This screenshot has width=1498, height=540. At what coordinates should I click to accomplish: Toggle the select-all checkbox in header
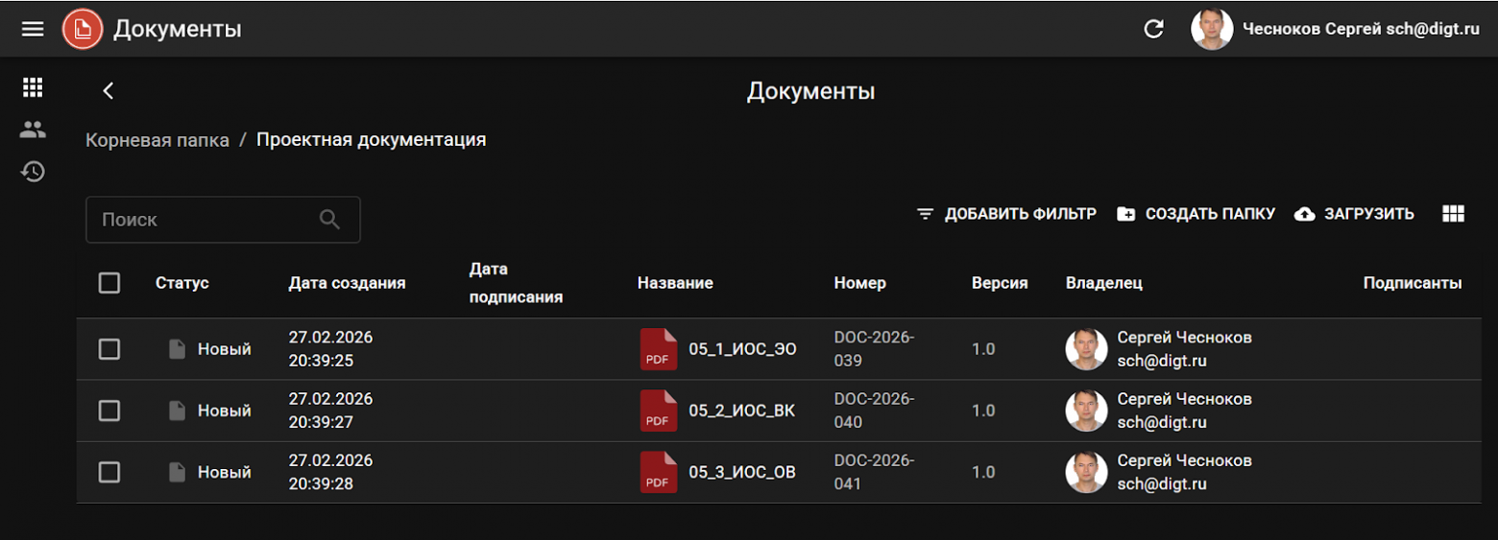click(109, 283)
